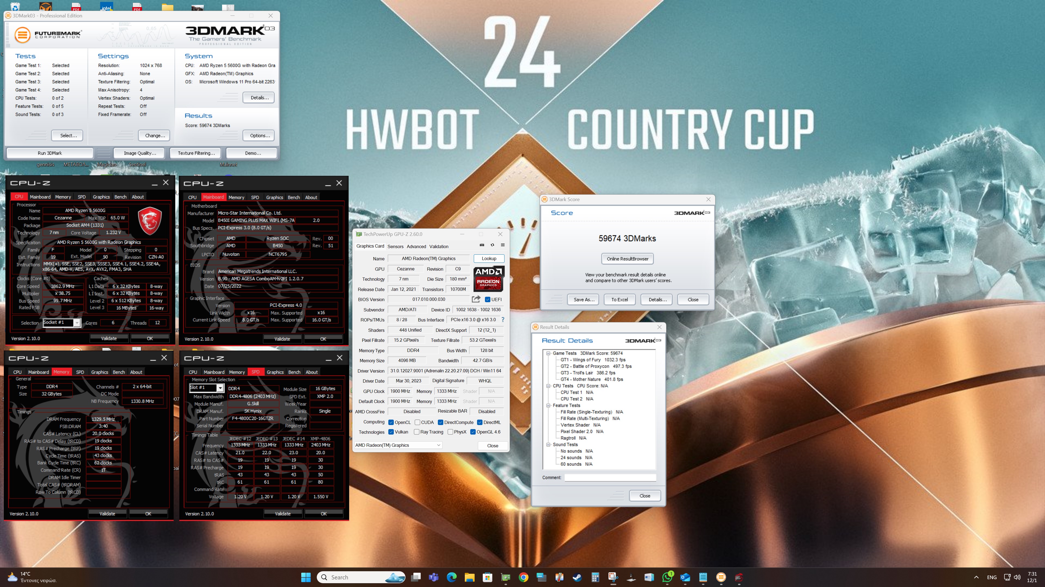This screenshot has width=1045, height=587.
Task: Click the AMD Radeon Graphics logo in GPU-Z
Action: click(x=488, y=278)
